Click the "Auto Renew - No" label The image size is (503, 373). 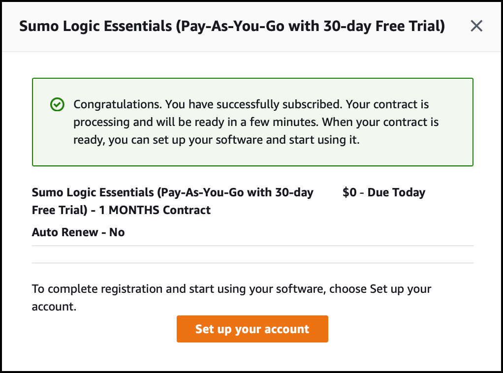(78, 232)
